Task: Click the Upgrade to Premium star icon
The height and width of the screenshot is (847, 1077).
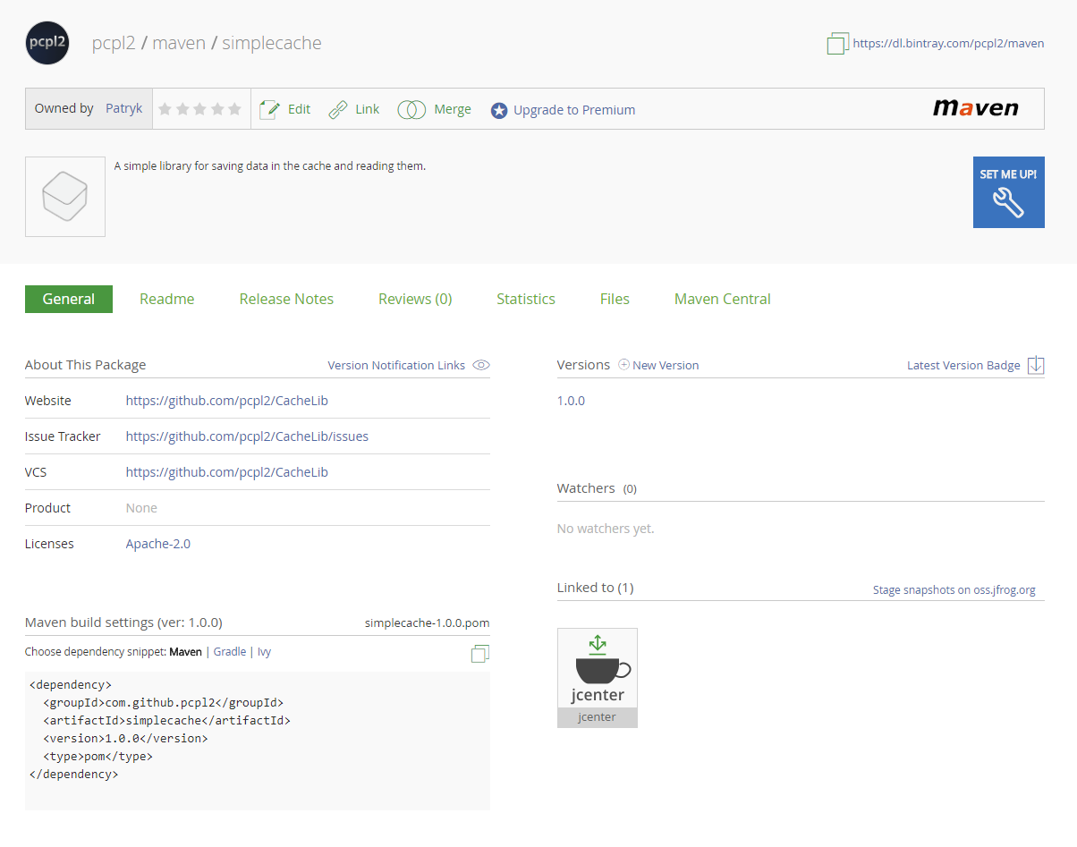Action: click(499, 111)
